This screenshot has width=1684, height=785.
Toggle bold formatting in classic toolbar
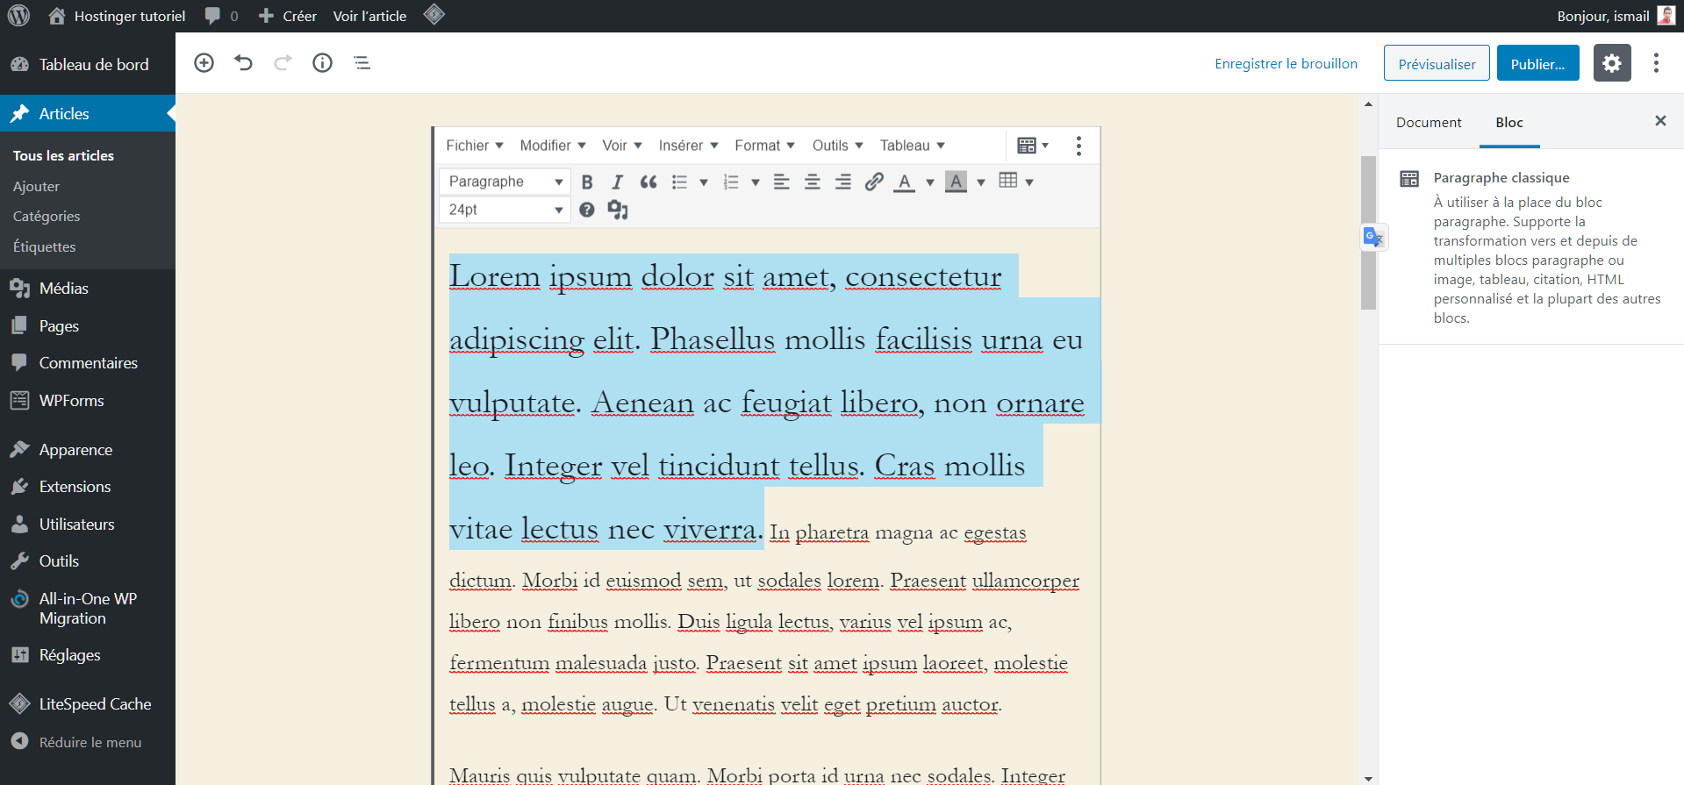tap(587, 182)
